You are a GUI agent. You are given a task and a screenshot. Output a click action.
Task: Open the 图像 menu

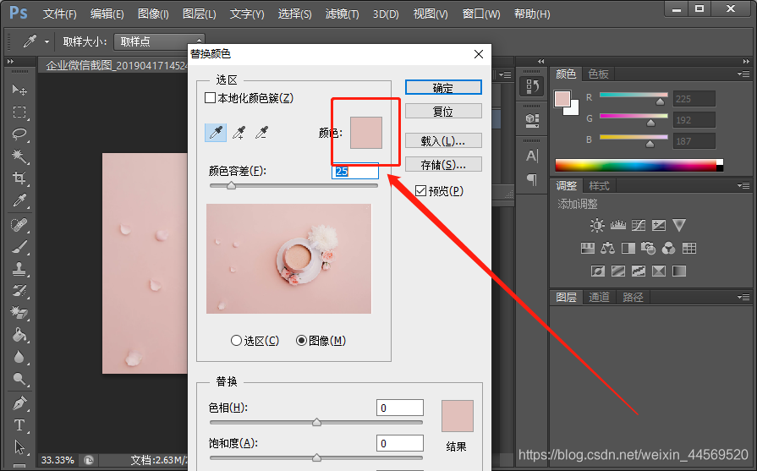[153, 14]
